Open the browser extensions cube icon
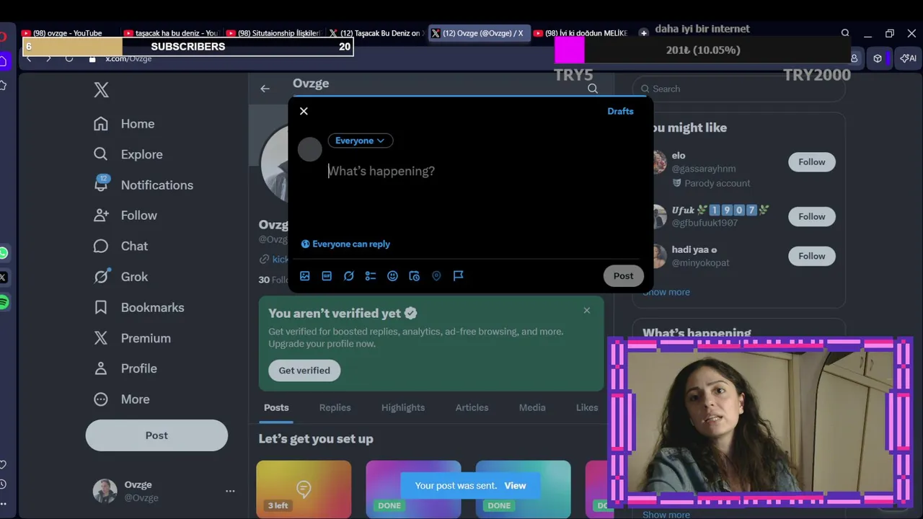Screen dimensions: 923x519 878,58
